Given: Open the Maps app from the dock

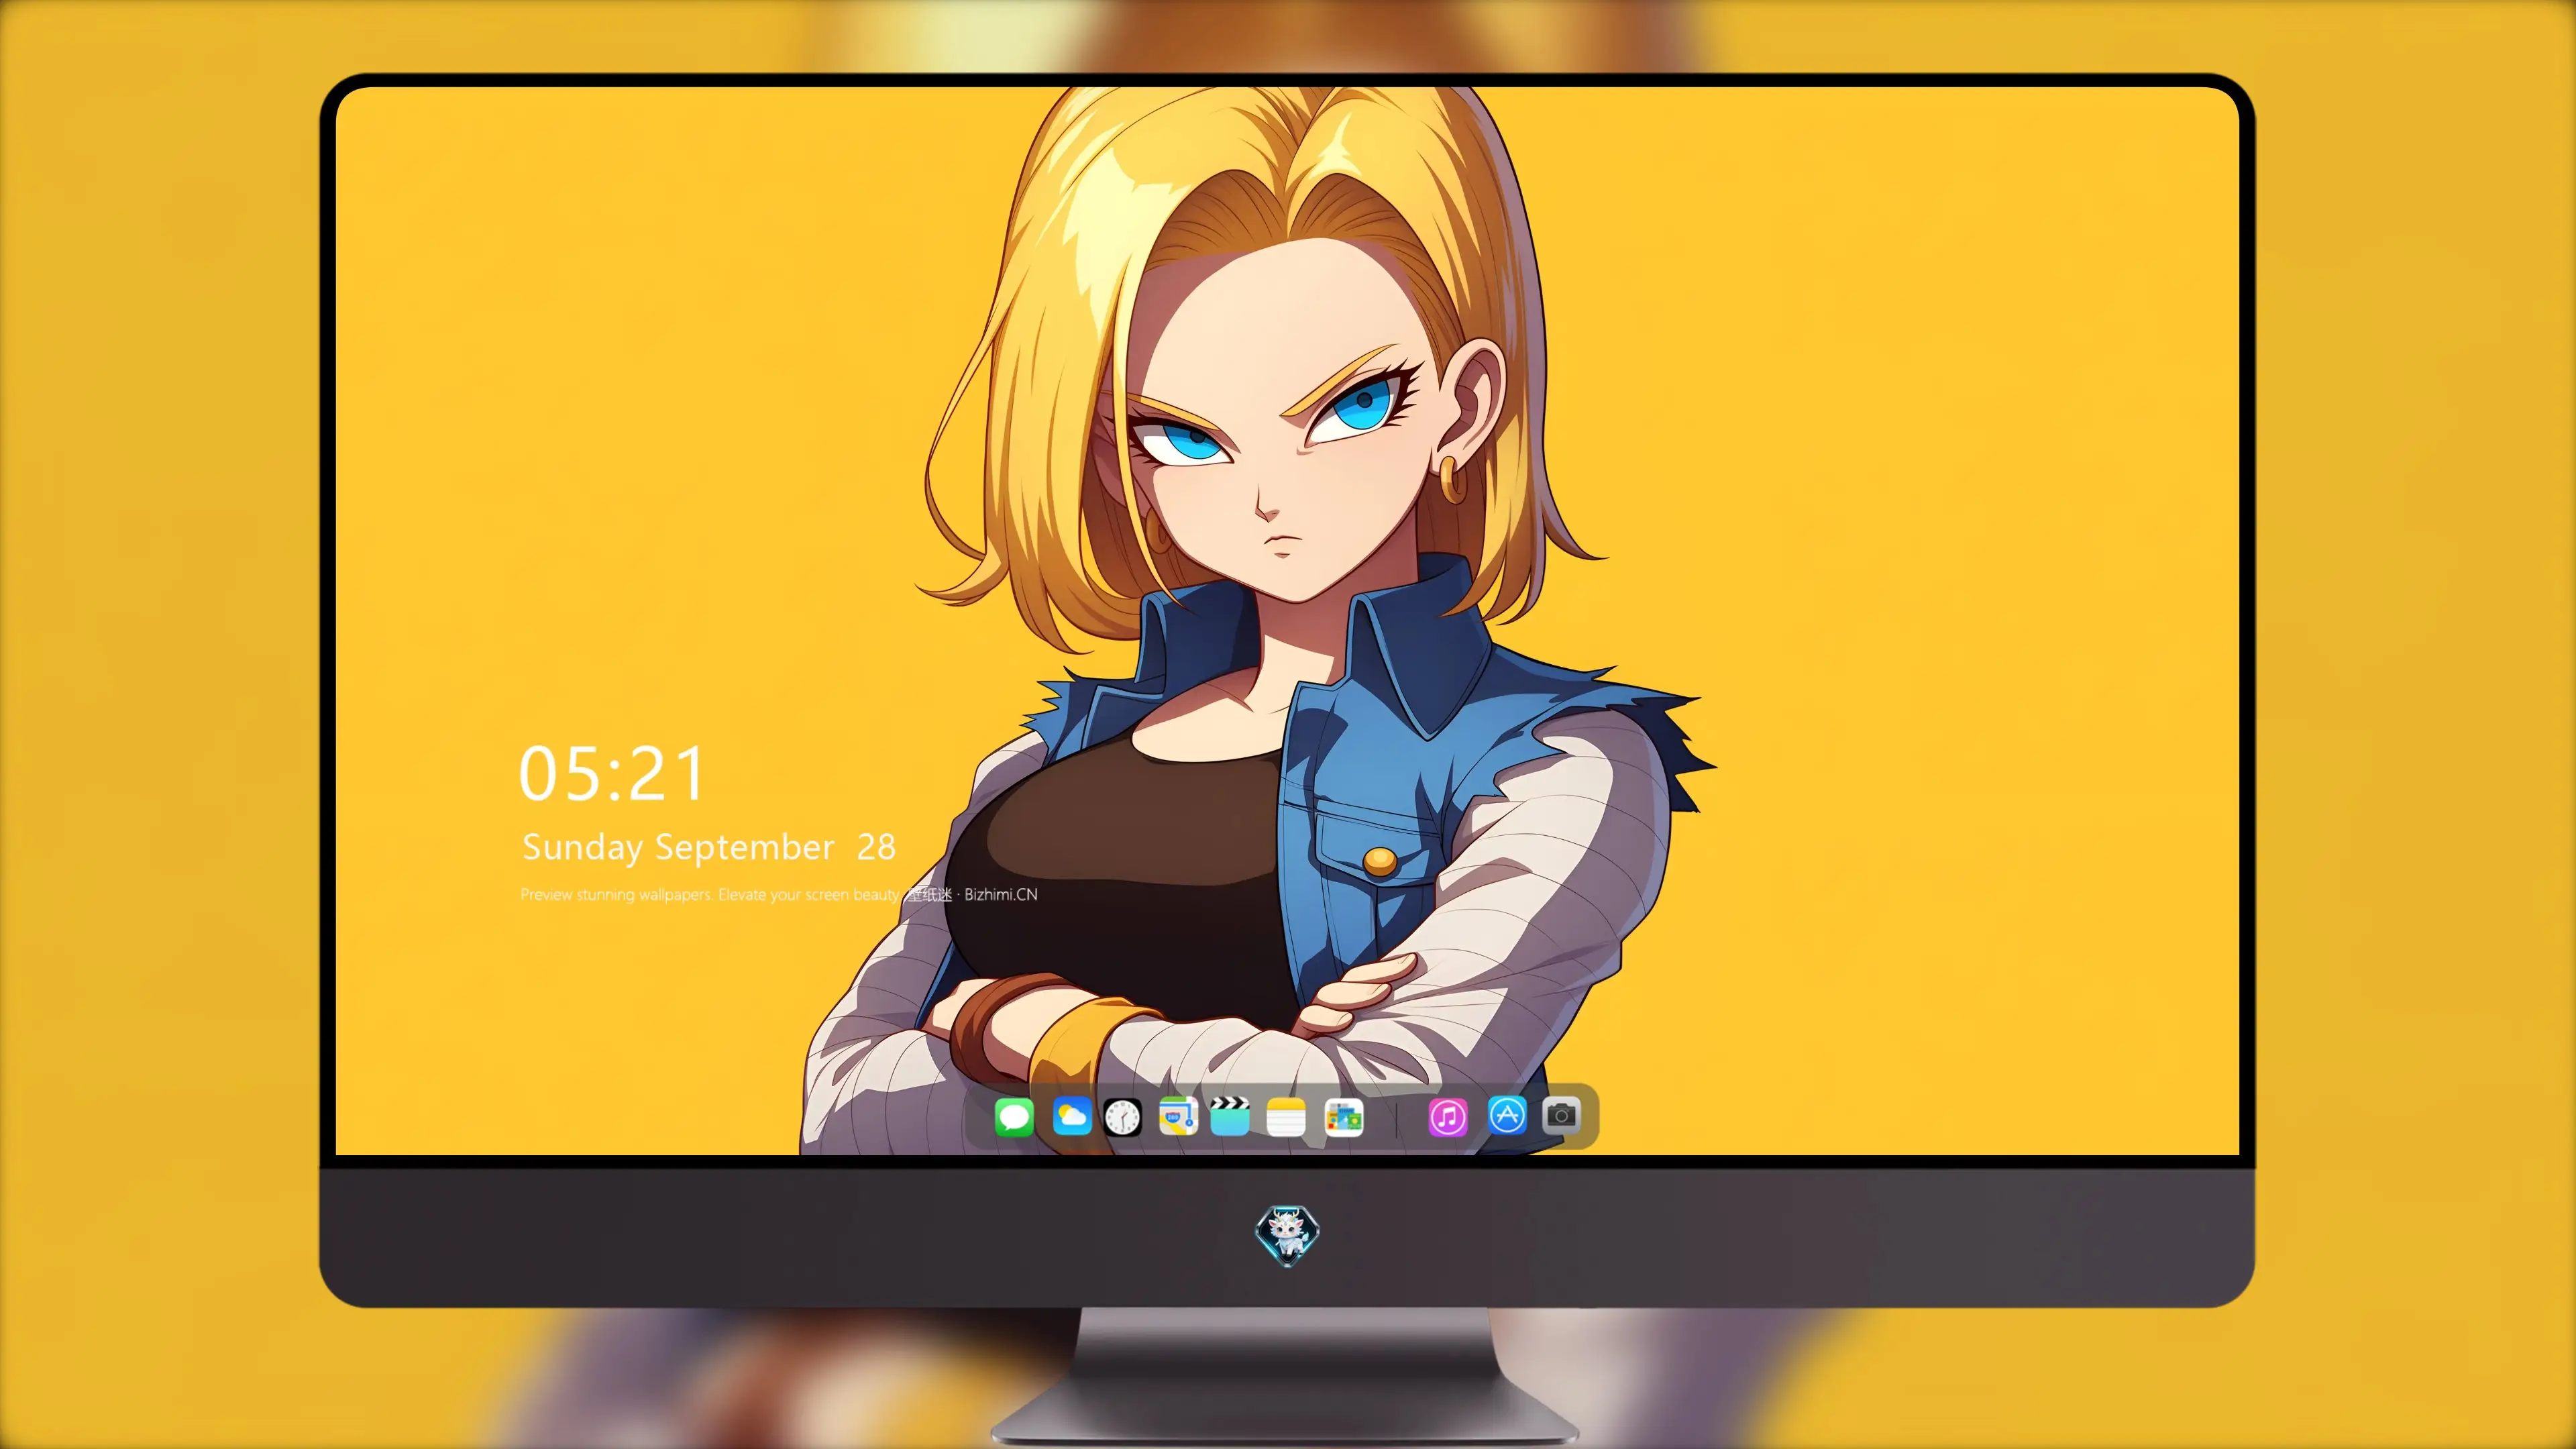Looking at the screenshot, I should [x=1178, y=1117].
